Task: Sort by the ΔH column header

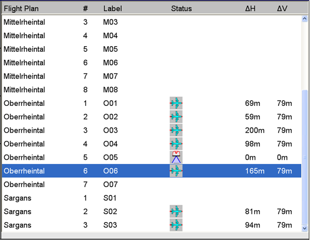Action: [250, 9]
